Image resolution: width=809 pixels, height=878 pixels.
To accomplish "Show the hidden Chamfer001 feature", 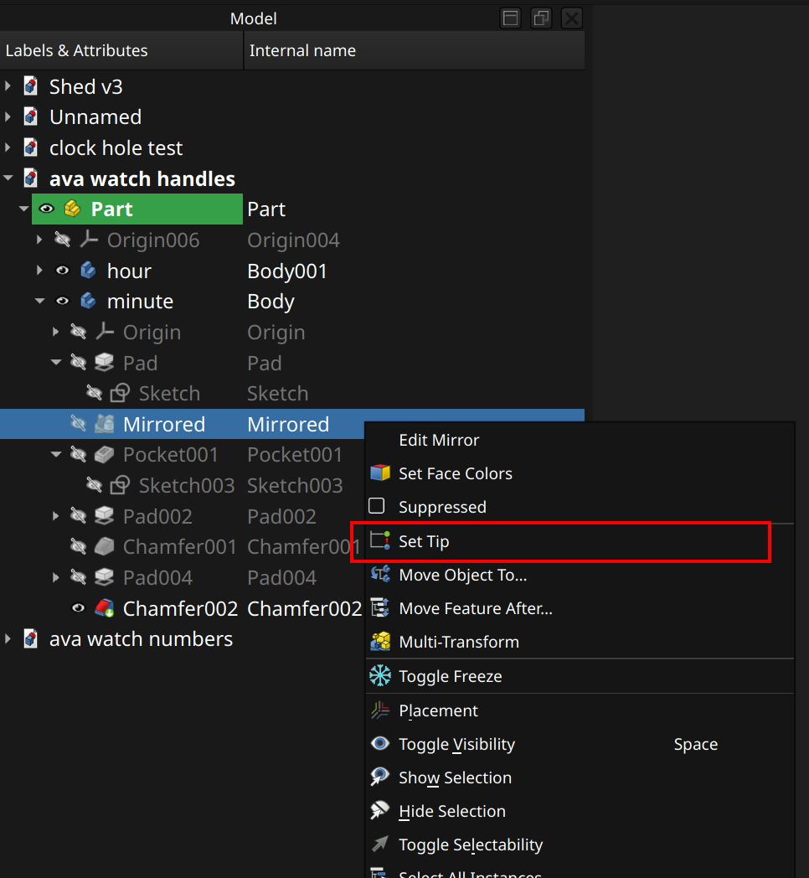I will pos(79,546).
